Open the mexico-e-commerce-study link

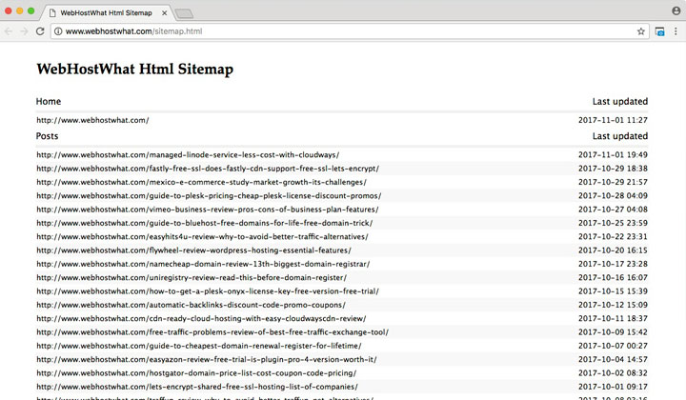[x=202, y=182]
